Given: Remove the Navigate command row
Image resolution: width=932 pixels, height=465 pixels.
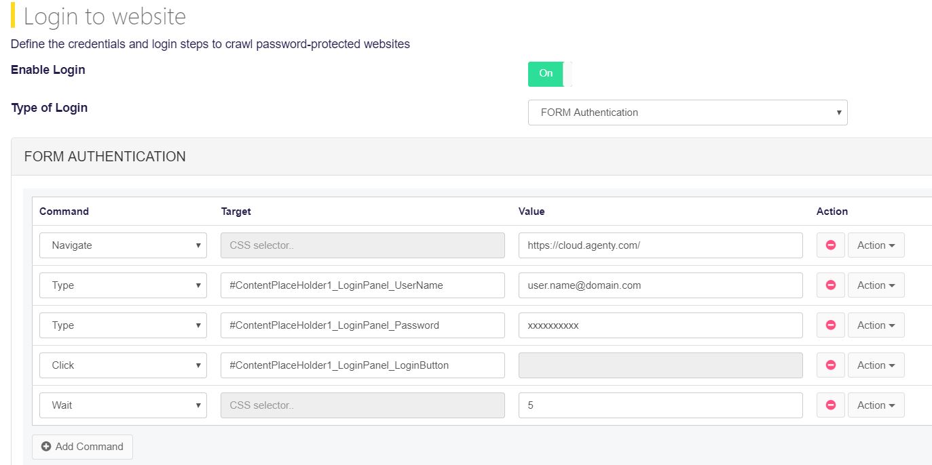Looking at the screenshot, I should (830, 245).
